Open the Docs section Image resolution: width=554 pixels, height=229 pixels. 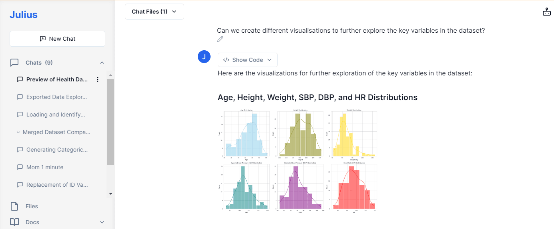(32, 222)
